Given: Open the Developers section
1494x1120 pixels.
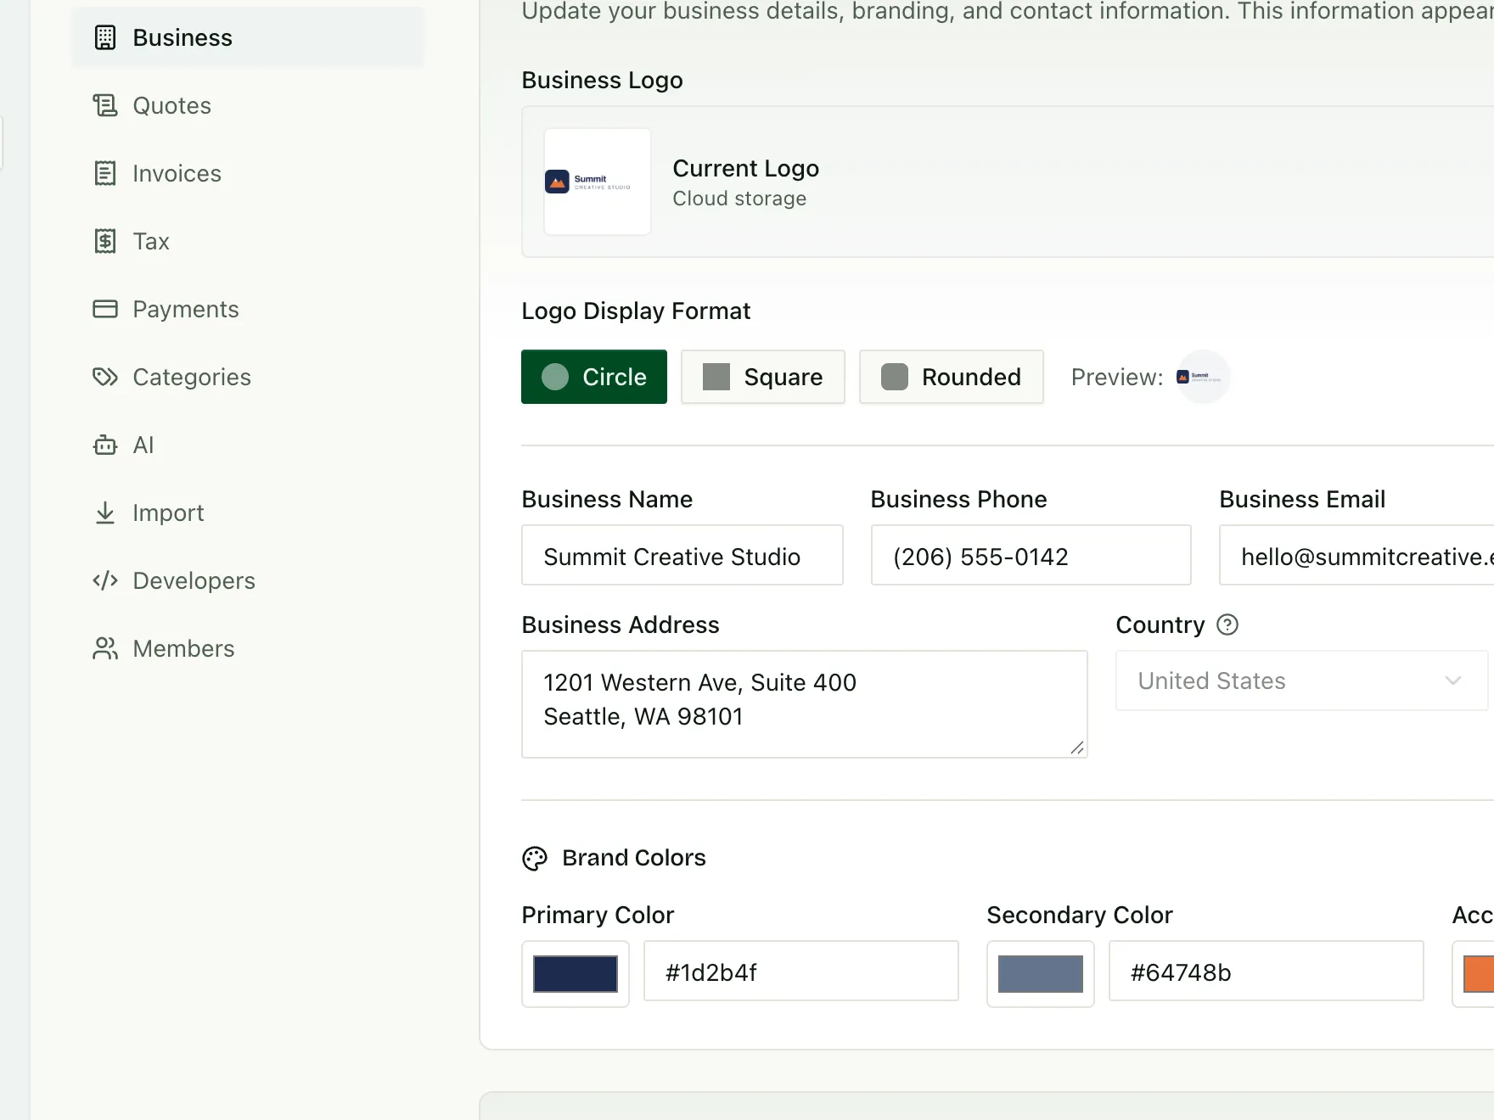Looking at the screenshot, I should [x=248, y=580].
